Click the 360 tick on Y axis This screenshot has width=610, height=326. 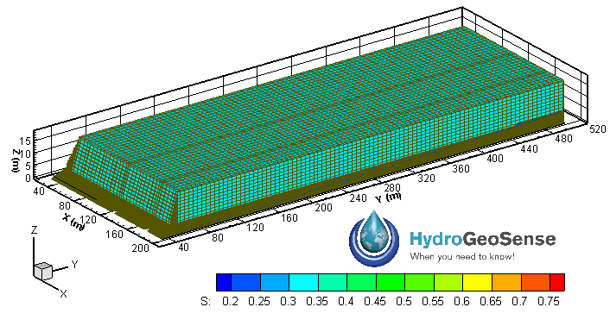pos(461,168)
